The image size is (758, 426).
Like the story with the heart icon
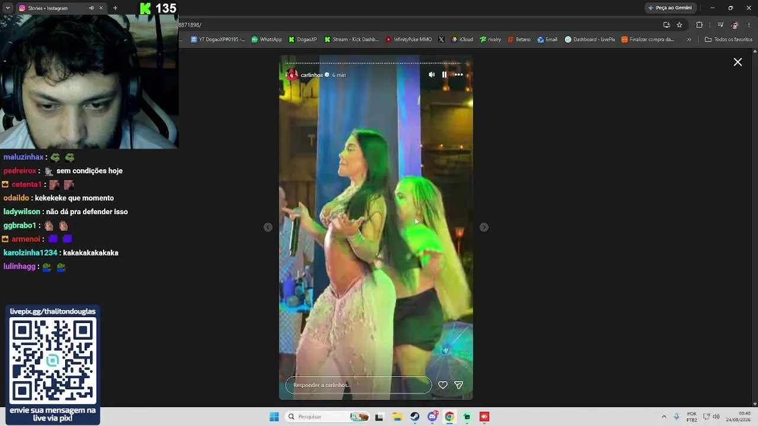click(442, 385)
